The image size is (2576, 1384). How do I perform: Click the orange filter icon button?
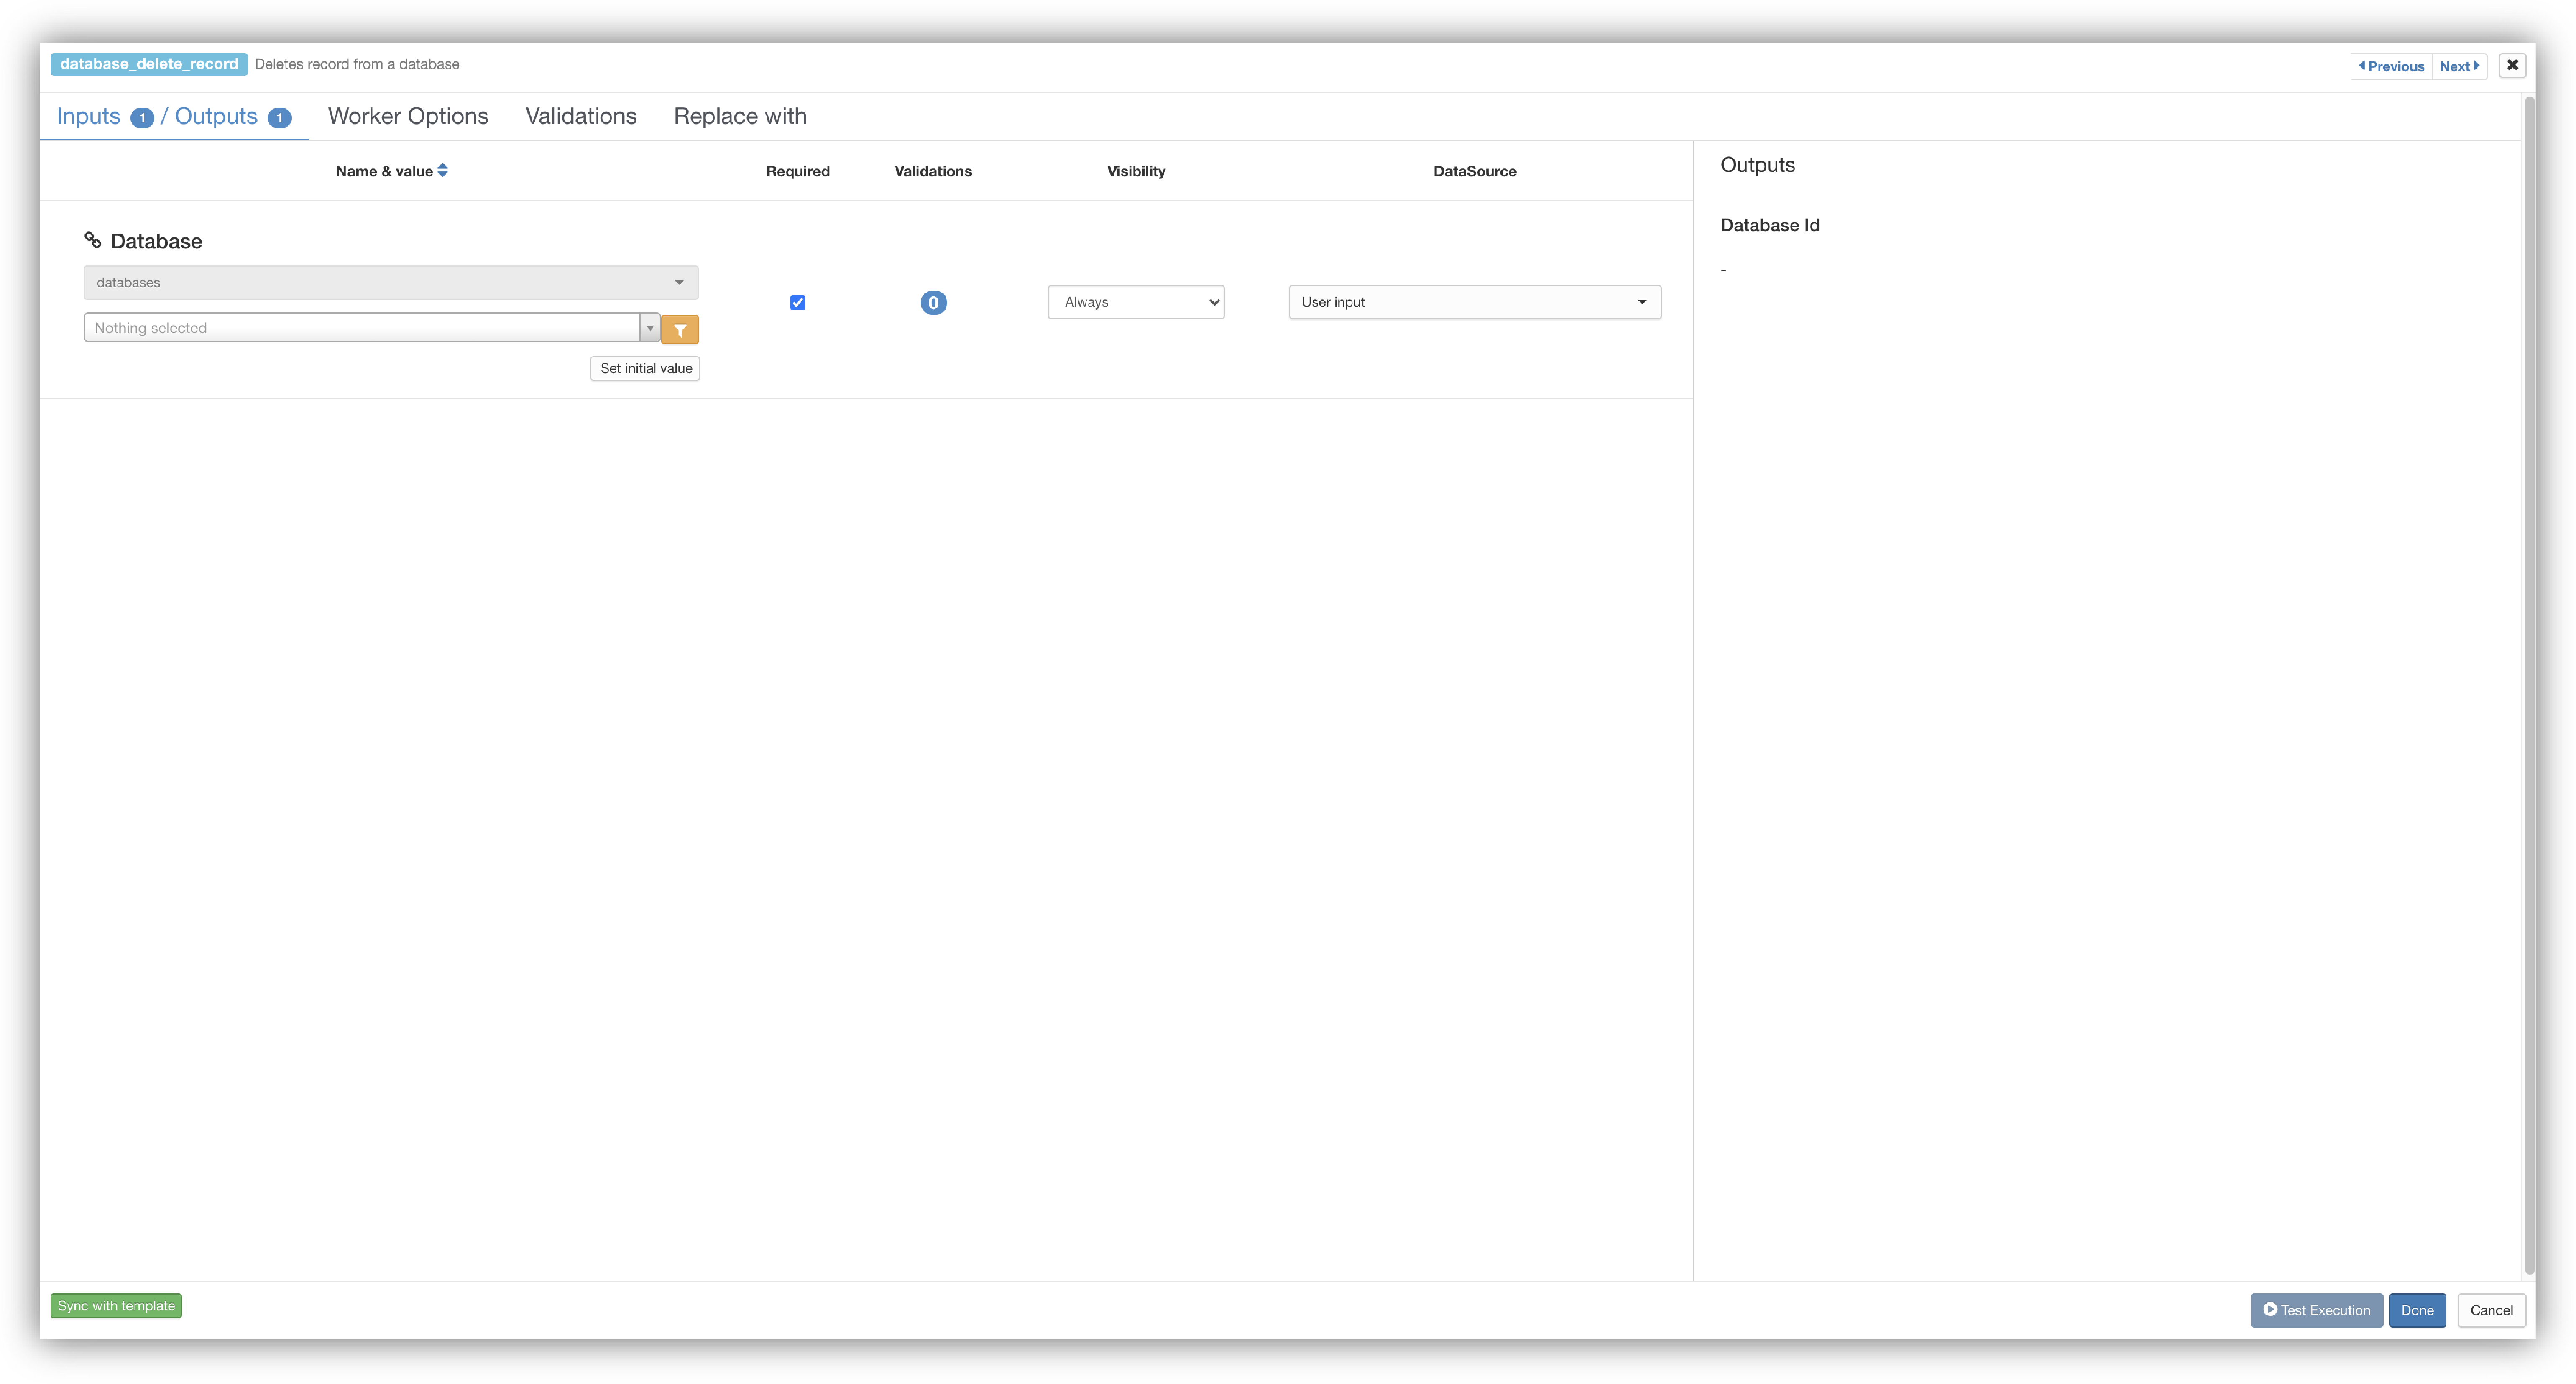tap(679, 329)
